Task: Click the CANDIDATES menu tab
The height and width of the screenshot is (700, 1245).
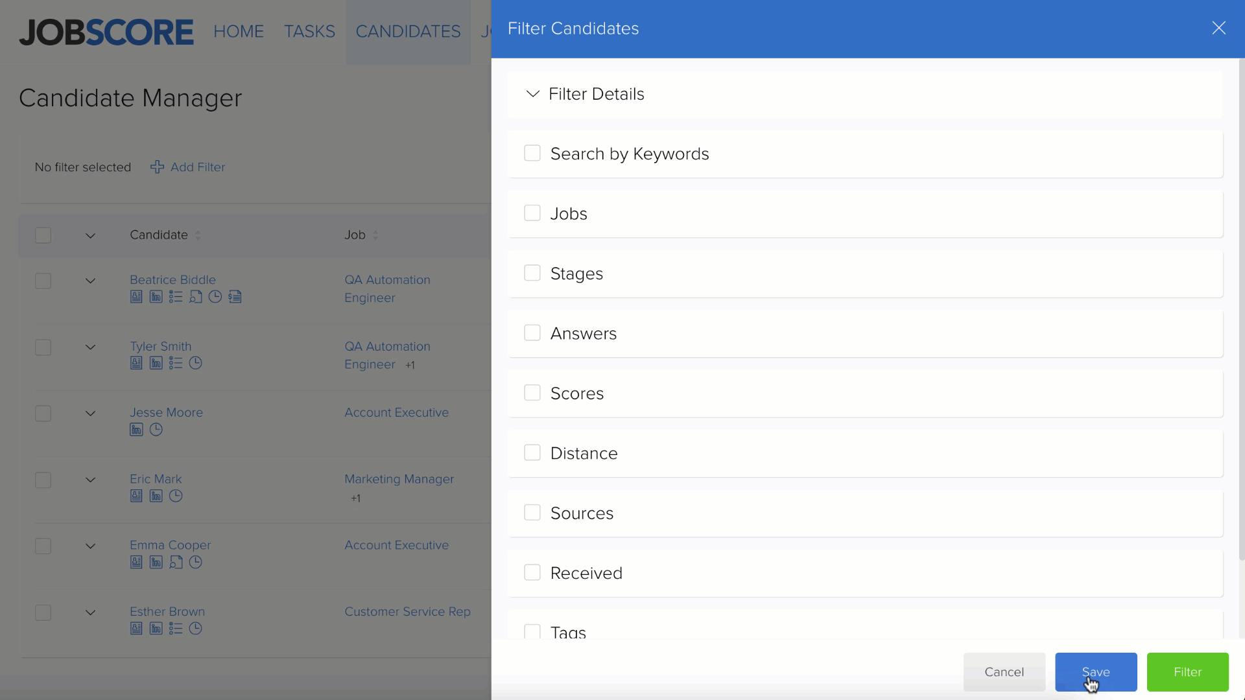Action: coord(408,32)
